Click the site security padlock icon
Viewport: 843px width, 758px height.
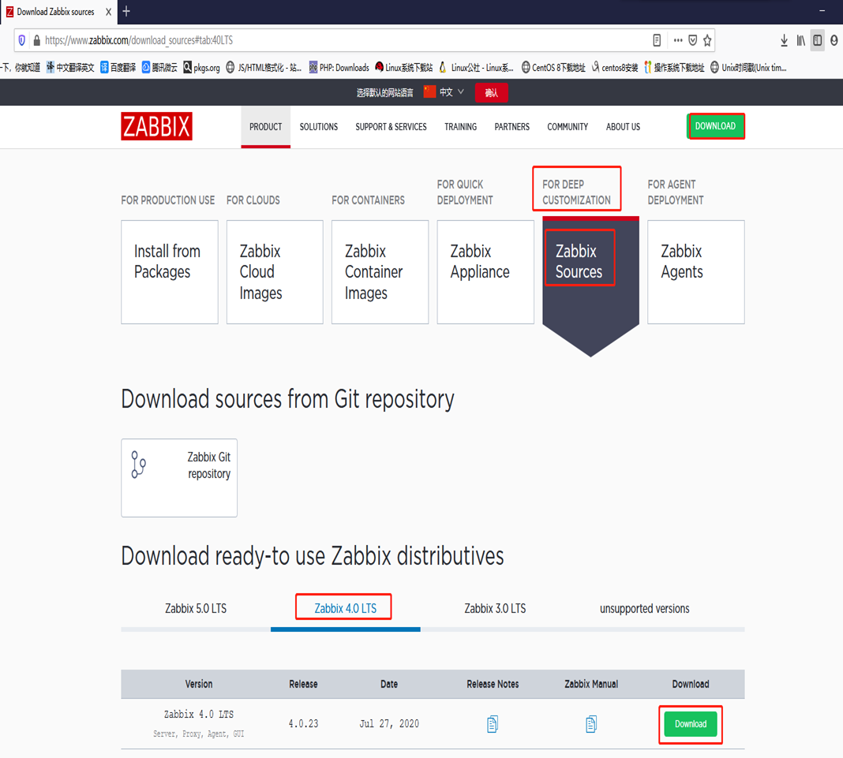pyautogui.click(x=36, y=40)
